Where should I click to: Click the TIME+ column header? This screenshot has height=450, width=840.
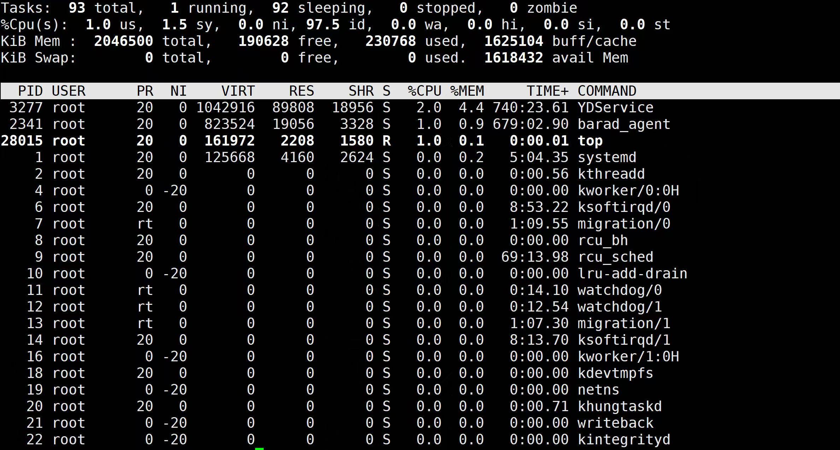coord(547,91)
